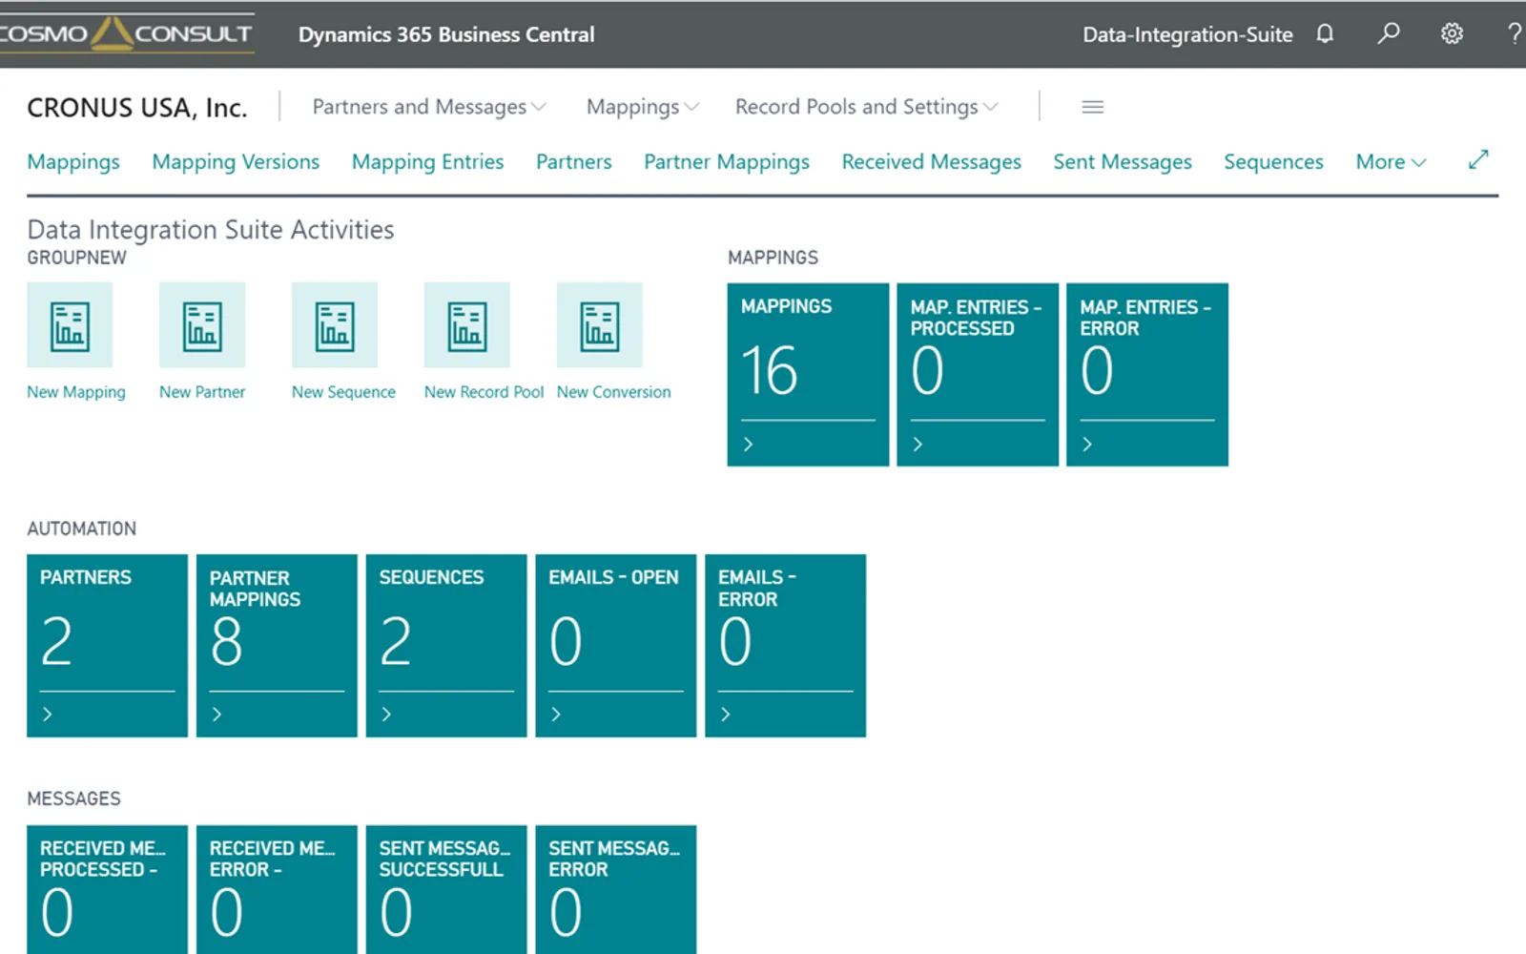Click the New Conversion icon
This screenshot has height=954, width=1526.
[600, 325]
